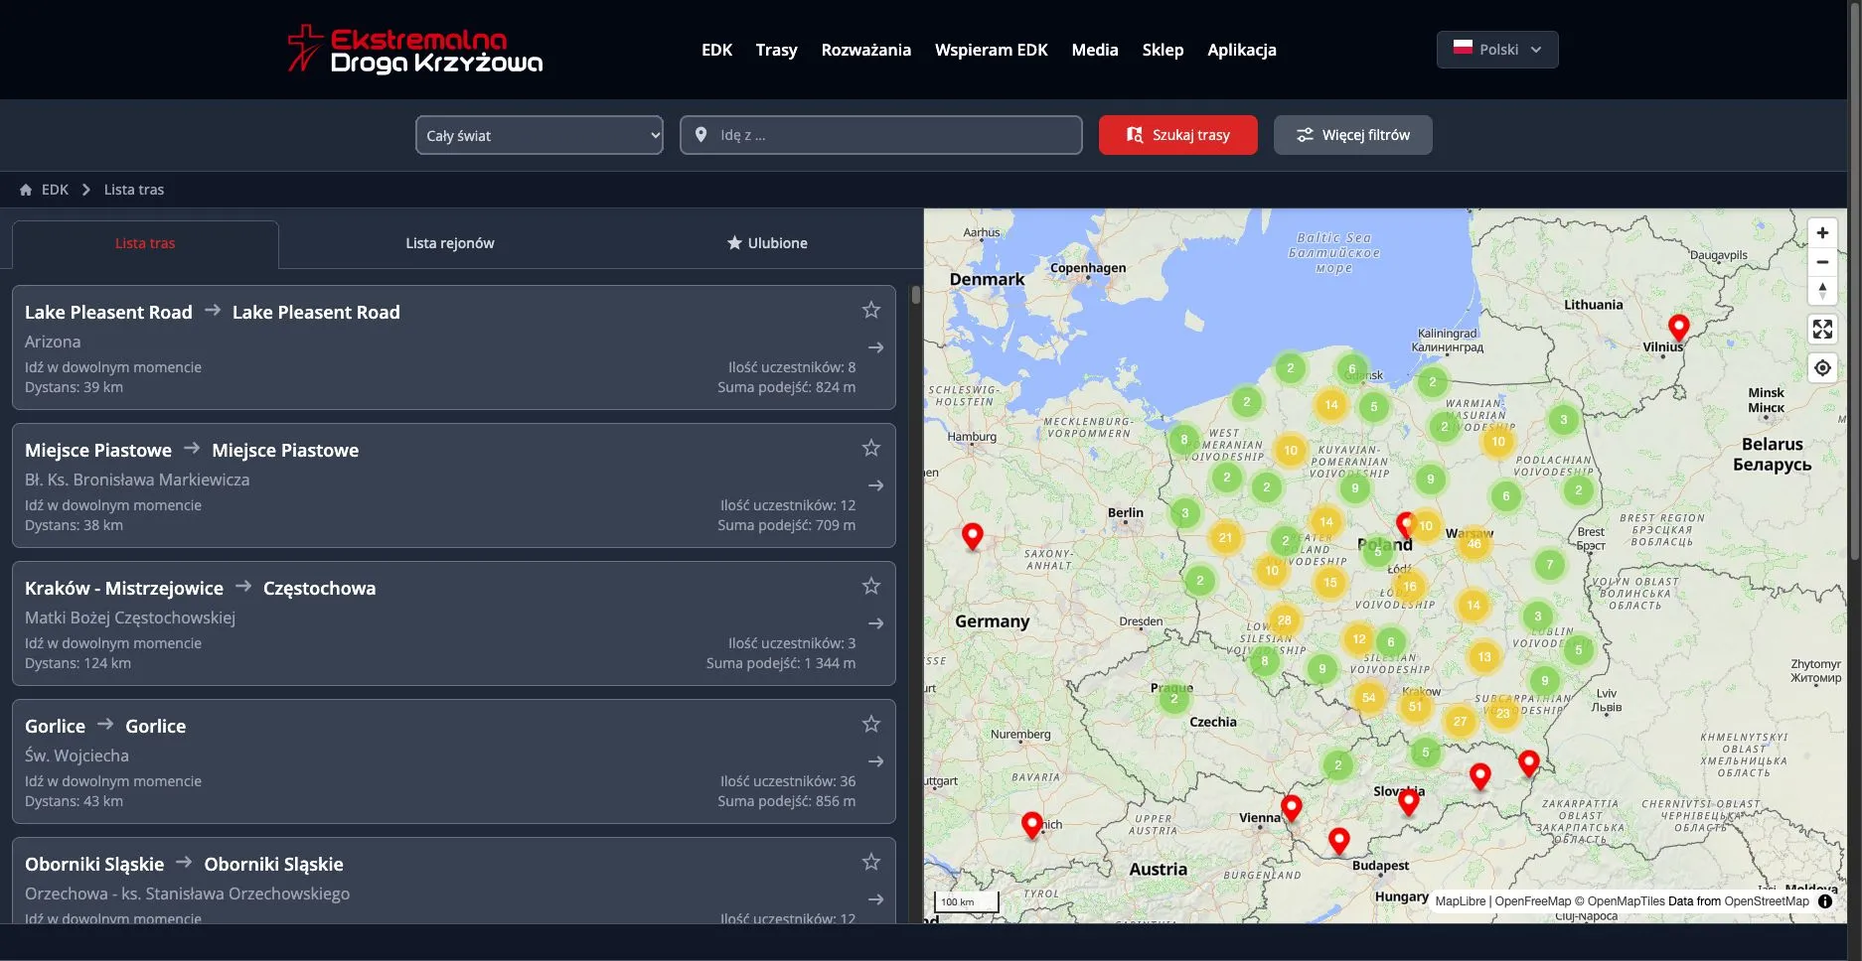This screenshot has width=1862, height=961.
Task: Open Kraków - Mistrzejowice route via arrow
Action: (x=876, y=623)
